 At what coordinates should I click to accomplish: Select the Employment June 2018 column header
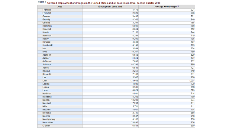click(x=110, y=7)
